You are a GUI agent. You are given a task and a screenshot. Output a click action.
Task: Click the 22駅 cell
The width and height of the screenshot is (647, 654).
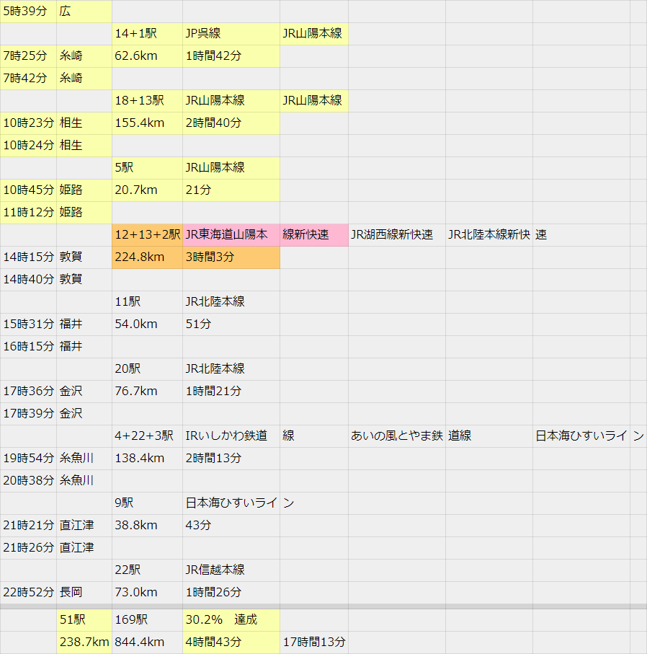(x=147, y=570)
